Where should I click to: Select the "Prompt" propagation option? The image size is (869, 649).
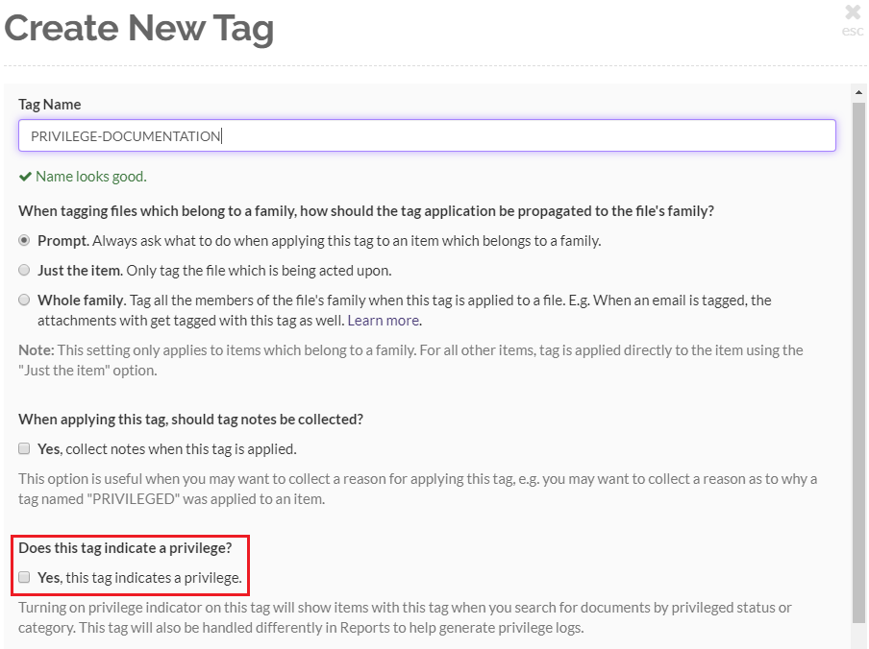point(24,242)
